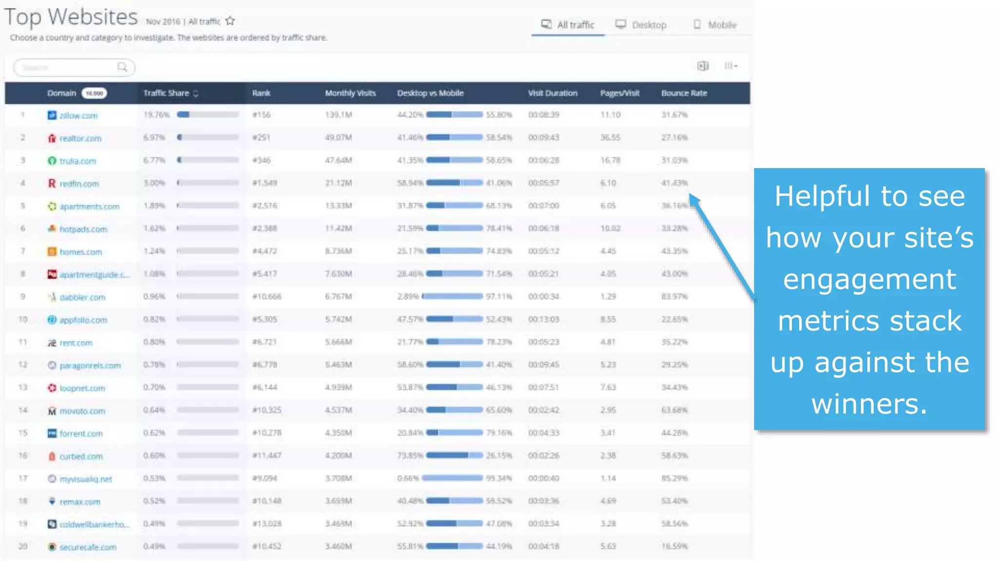Click the securecafe.com favicon

click(x=52, y=547)
